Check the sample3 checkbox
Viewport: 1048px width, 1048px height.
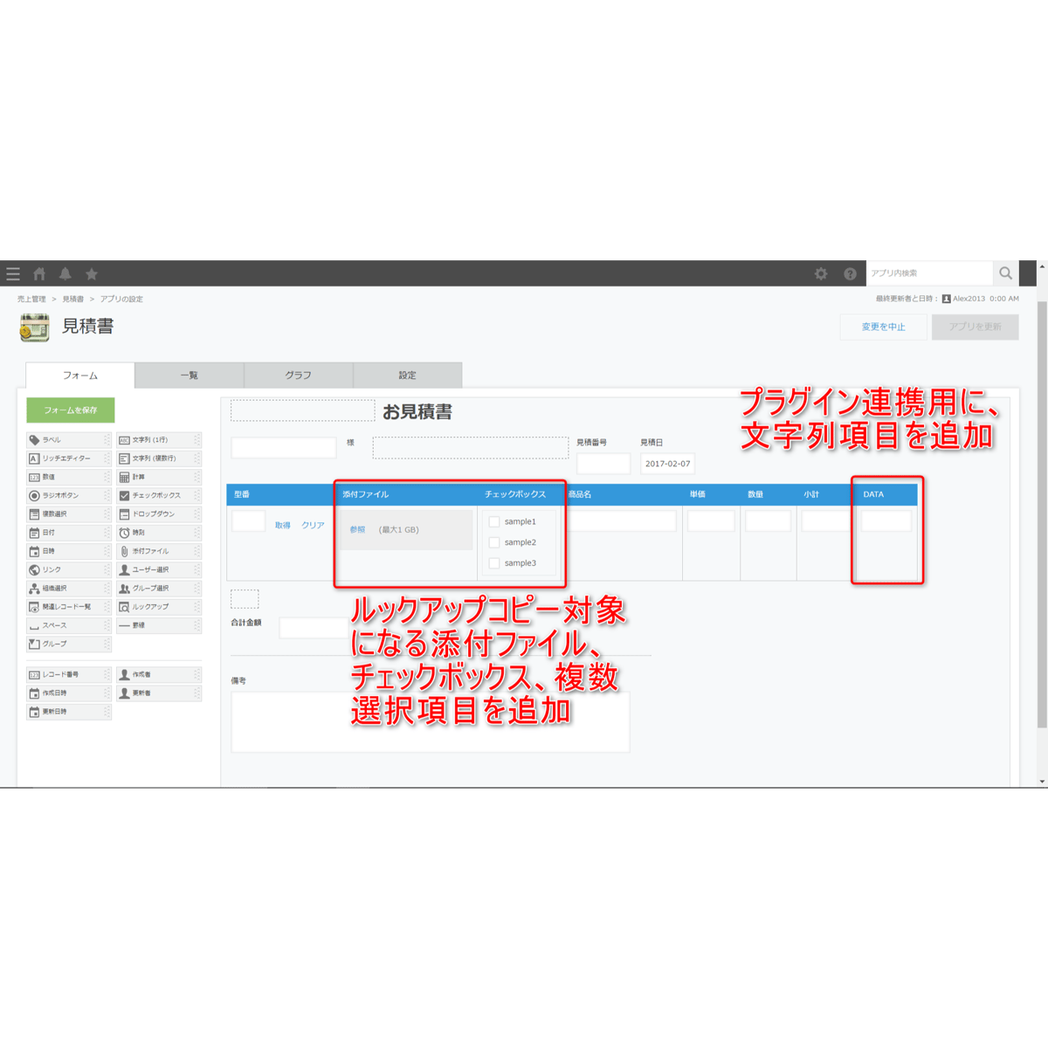pyautogui.click(x=493, y=563)
